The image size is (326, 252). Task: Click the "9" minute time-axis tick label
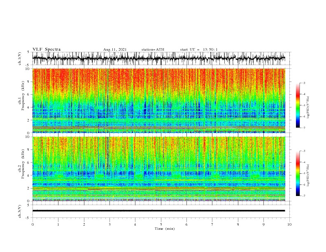[x=263, y=224]
